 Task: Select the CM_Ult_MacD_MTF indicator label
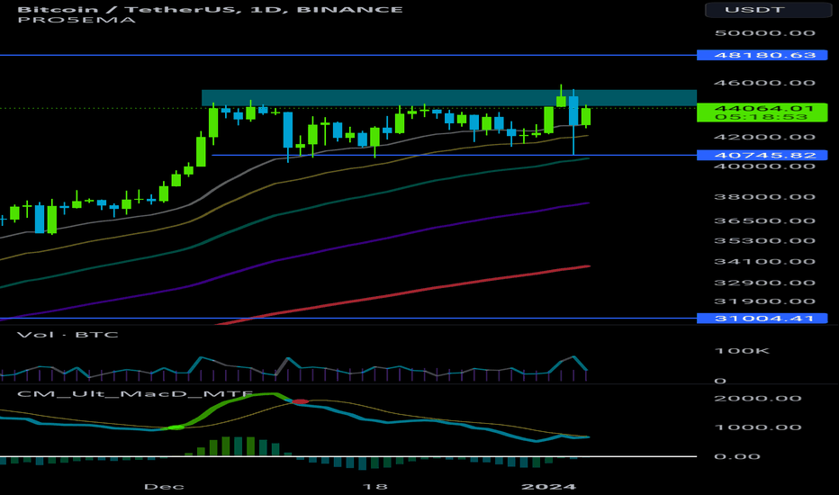click(135, 394)
